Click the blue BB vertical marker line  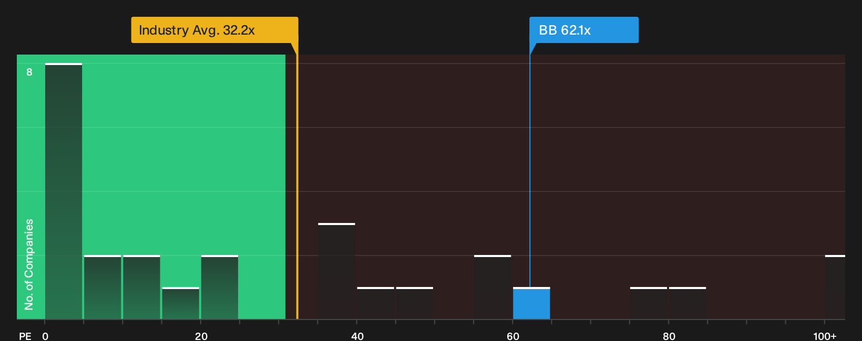(530, 170)
